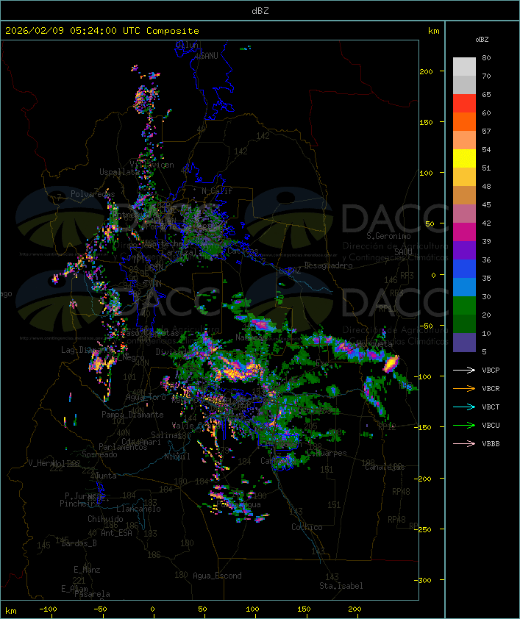Click the VBCU legend label
Image resolution: width=520 pixels, height=619 pixels.
[x=491, y=425]
